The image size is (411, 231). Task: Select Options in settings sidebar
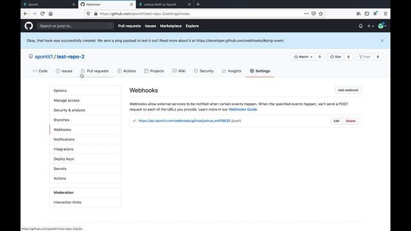click(x=85, y=90)
